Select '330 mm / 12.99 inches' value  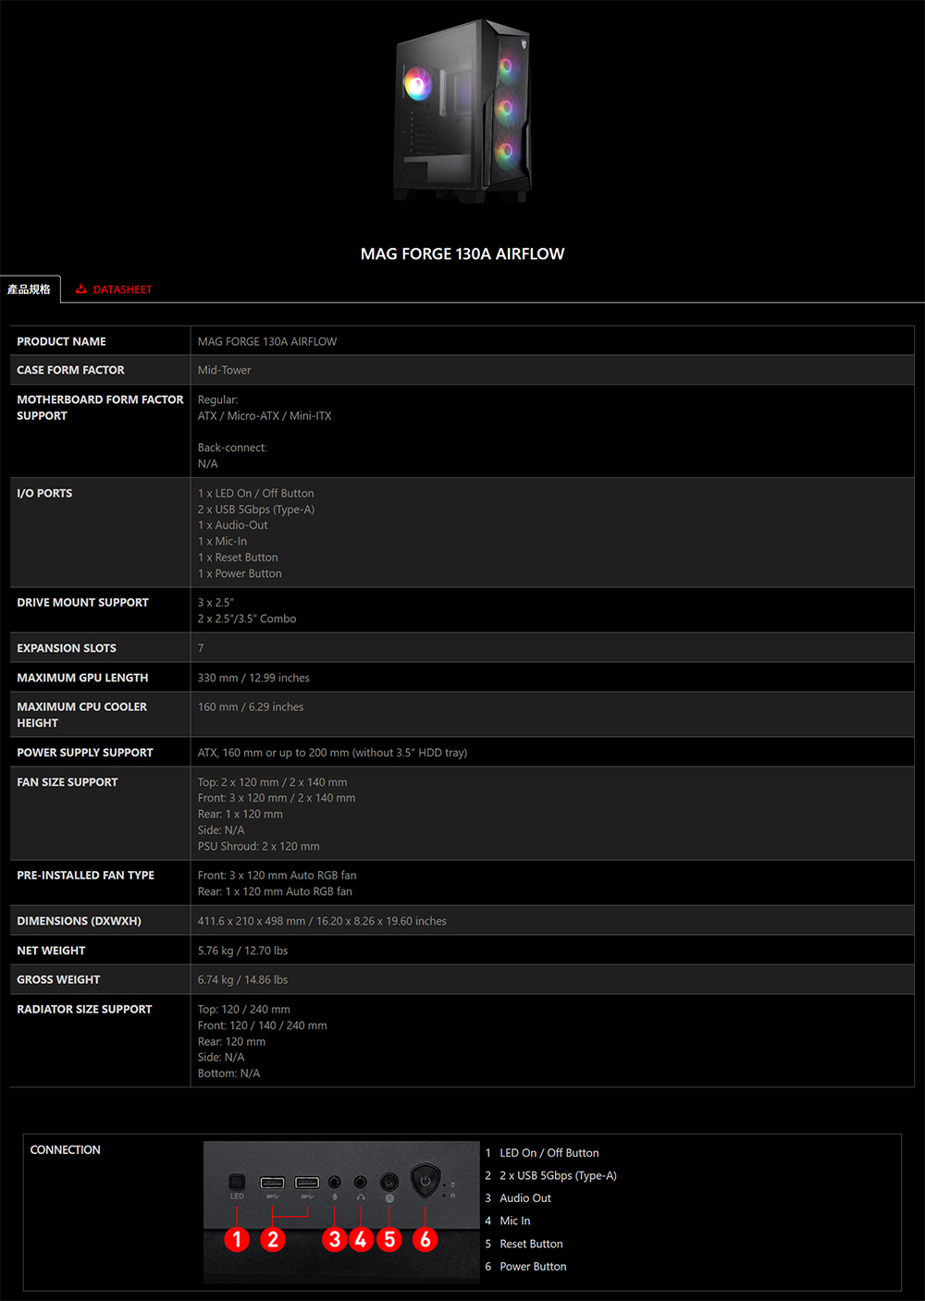point(253,678)
